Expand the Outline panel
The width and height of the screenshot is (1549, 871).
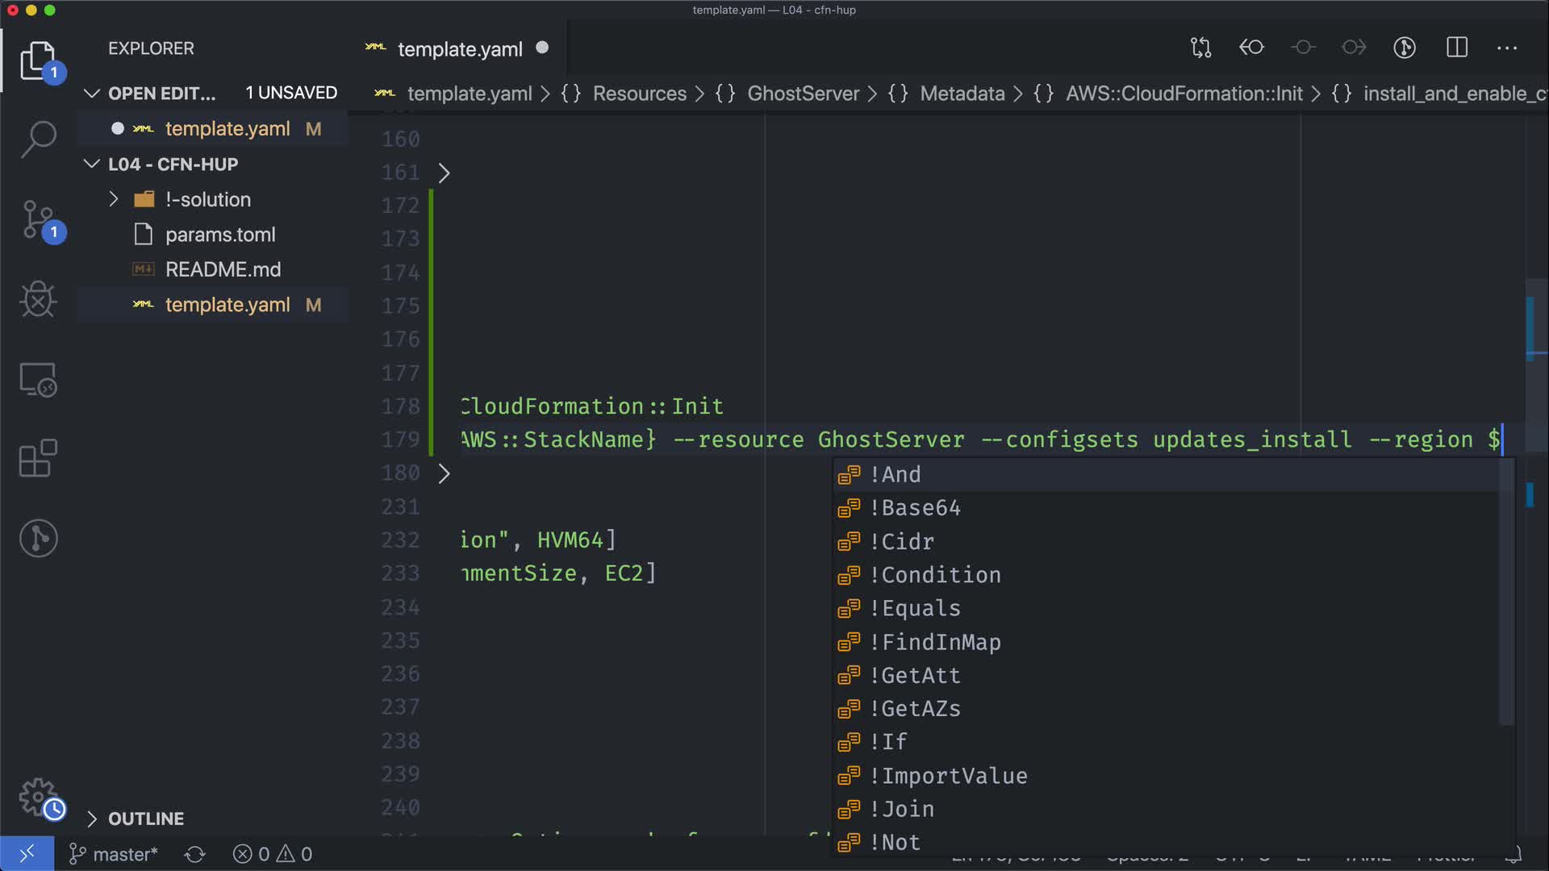[x=92, y=819]
